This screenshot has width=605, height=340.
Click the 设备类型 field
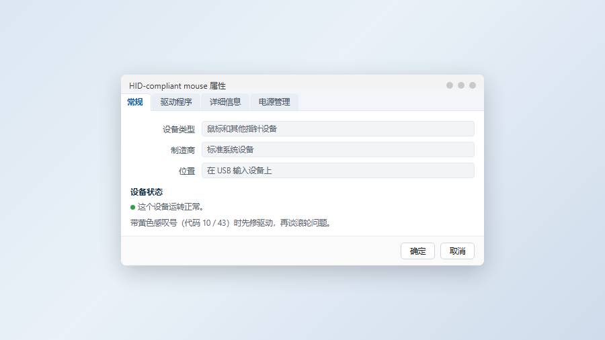338,129
